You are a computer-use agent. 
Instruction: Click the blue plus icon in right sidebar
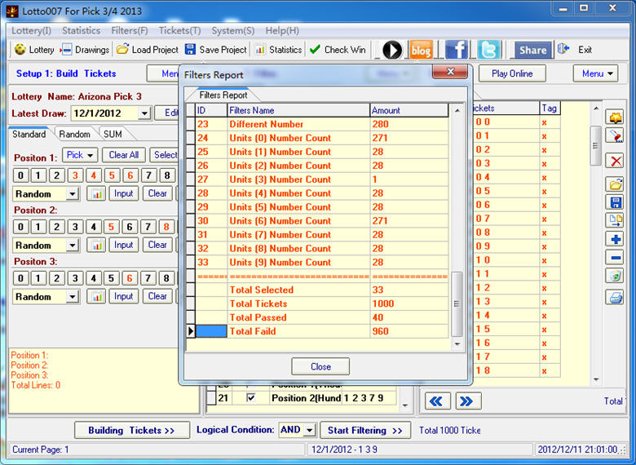[616, 239]
